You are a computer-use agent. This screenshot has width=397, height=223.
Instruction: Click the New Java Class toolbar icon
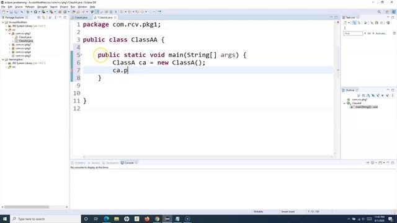click(65, 12)
